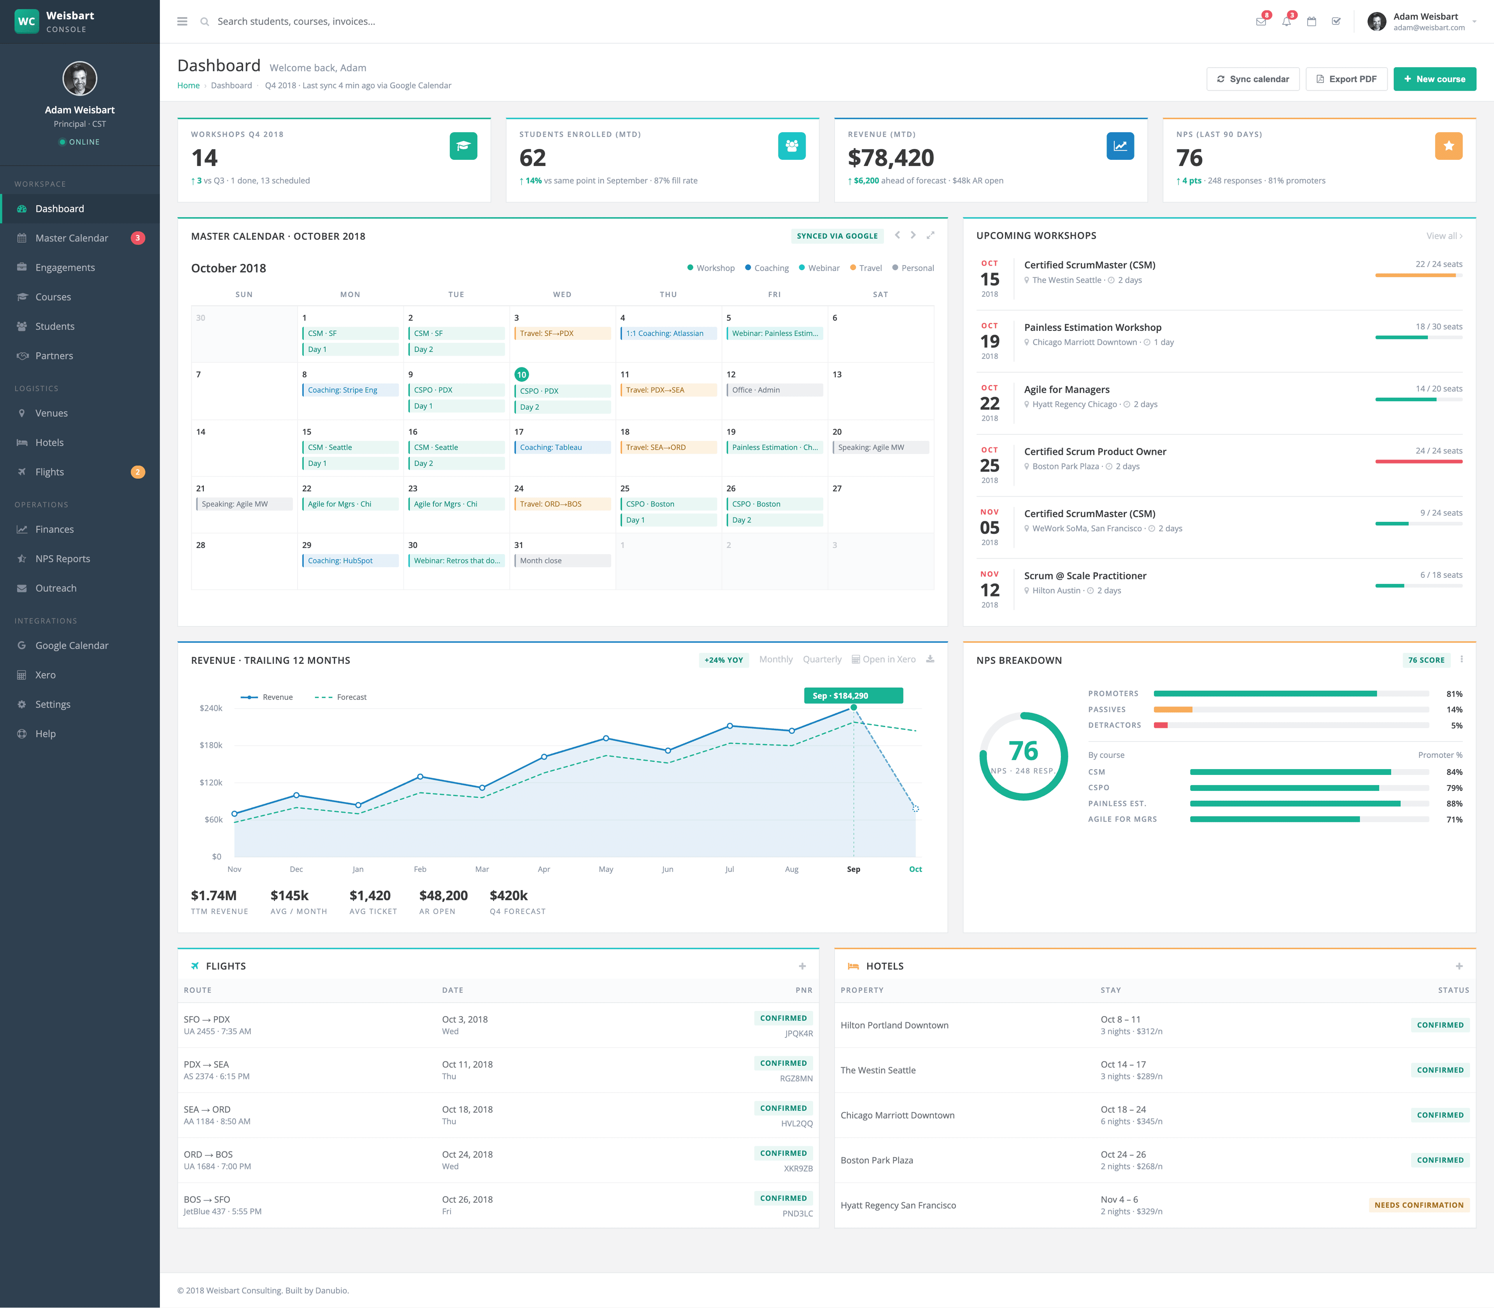Select today's date 10 in calendar
Screen dimensions: 1494x1308
click(521, 374)
